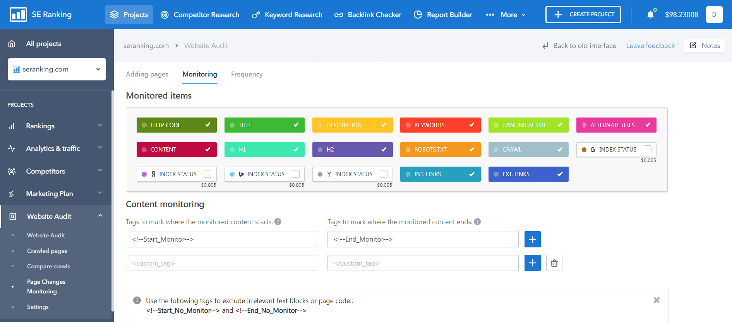
Task: Close the exclude tags info notice
Action: point(657,300)
